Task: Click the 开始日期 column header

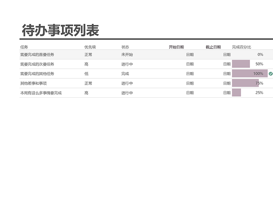Action: tap(176, 47)
